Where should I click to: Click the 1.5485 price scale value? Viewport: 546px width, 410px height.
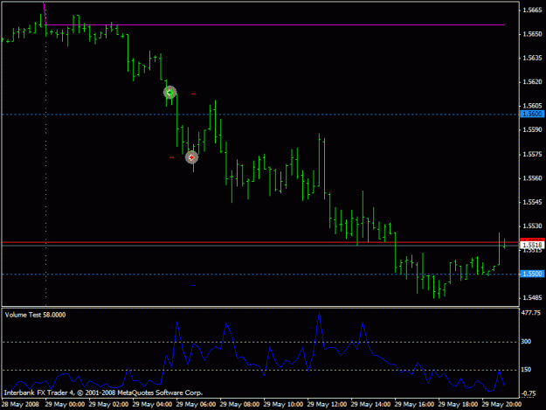click(x=532, y=298)
